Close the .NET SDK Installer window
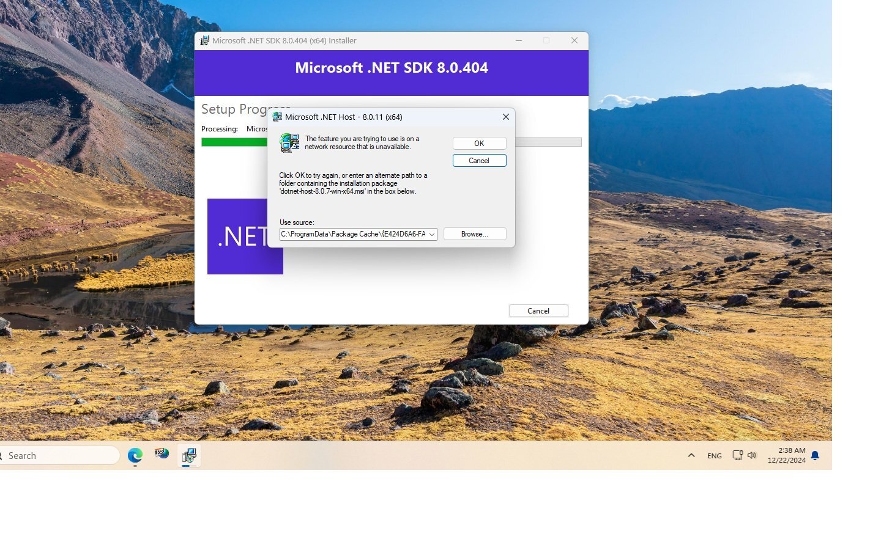This screenshot has height=550, width=881. coord(574,40)
